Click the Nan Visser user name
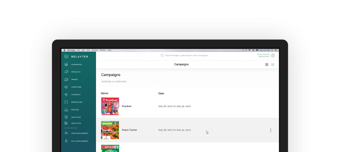Screen dimensions: 340x152 pyautogui.click(x=263, y=55)
